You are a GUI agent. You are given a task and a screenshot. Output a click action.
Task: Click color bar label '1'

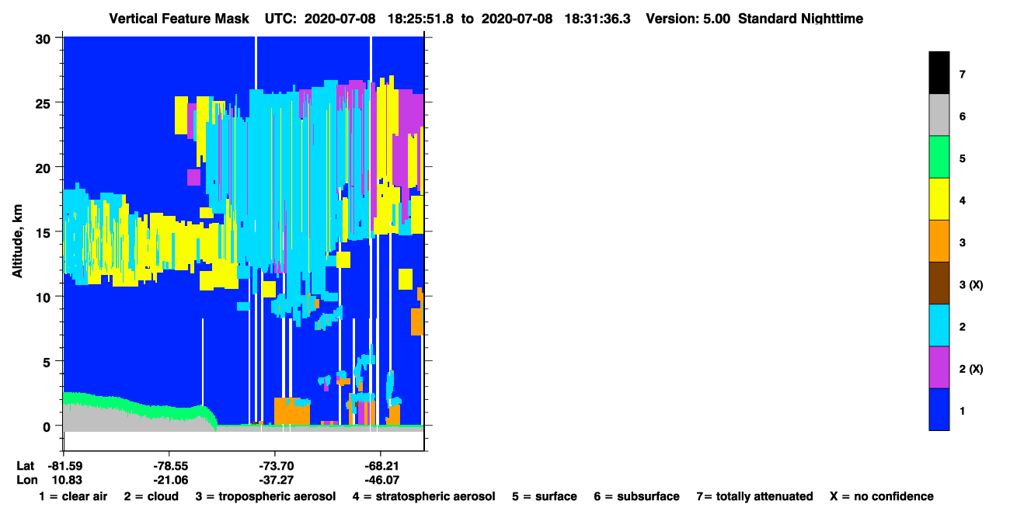(962, 410)
